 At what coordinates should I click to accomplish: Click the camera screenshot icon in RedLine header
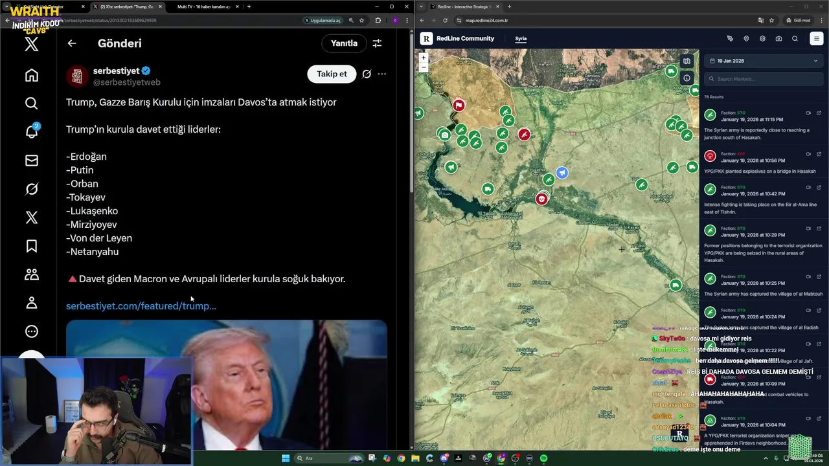pos(778,39)
